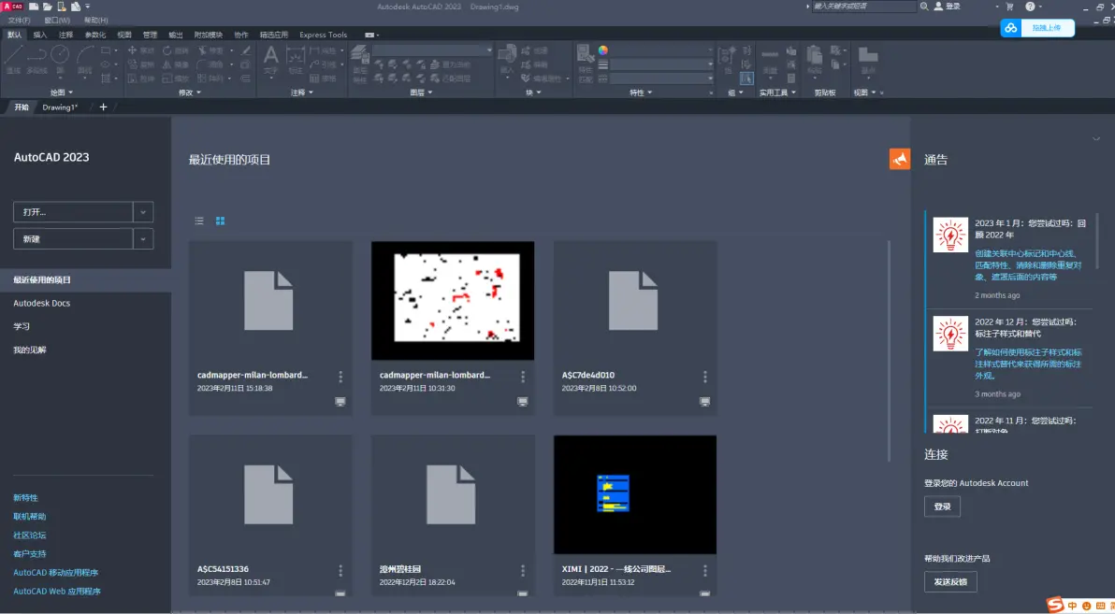
Task: Switch to the Drawing1* file tab
Action: [60, 107]
